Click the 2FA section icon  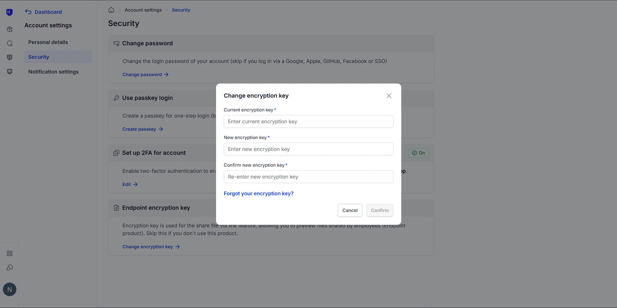[x=116, y=153]
